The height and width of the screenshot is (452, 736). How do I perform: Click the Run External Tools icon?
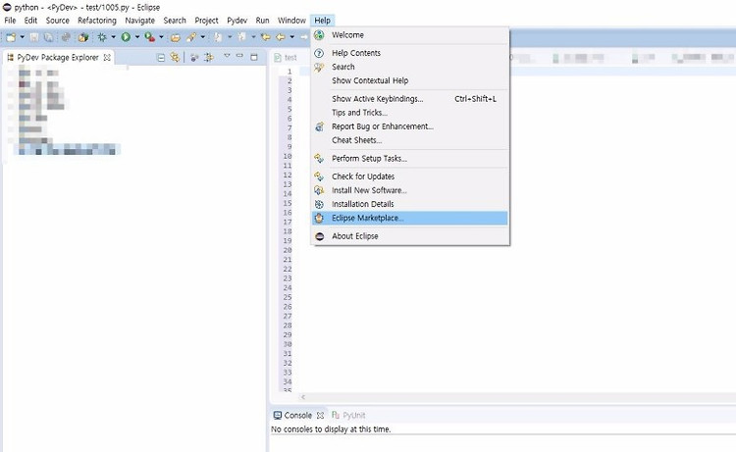(150, 37)
